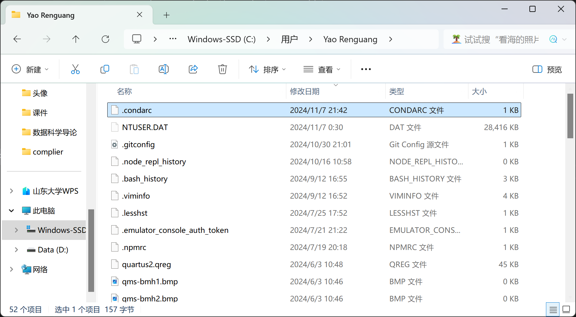Screen dimensions: 576x317
Task: Open the 新建 dropdown menu
Action: click(x=30, y=69)
